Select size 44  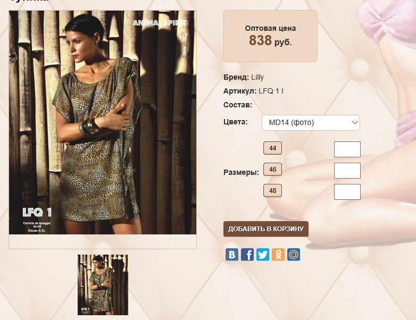tap(272, 148)
